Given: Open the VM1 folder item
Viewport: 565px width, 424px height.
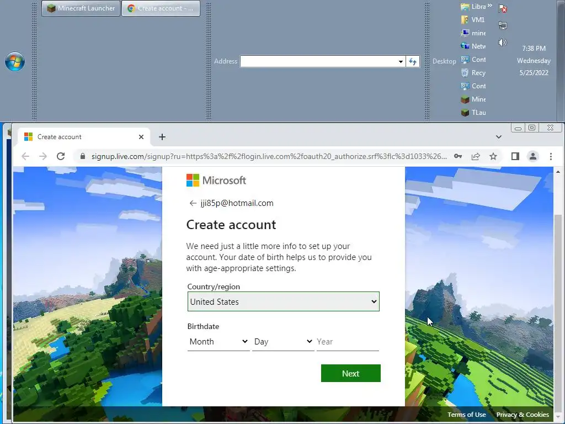Looking at the screenshot, I should pos(473,20).
